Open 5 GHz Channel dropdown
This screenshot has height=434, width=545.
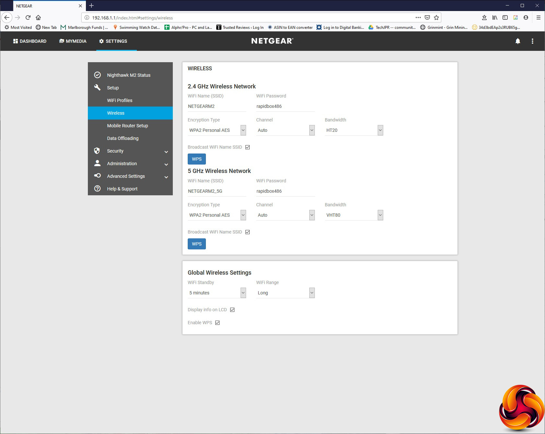coord(285,215)
